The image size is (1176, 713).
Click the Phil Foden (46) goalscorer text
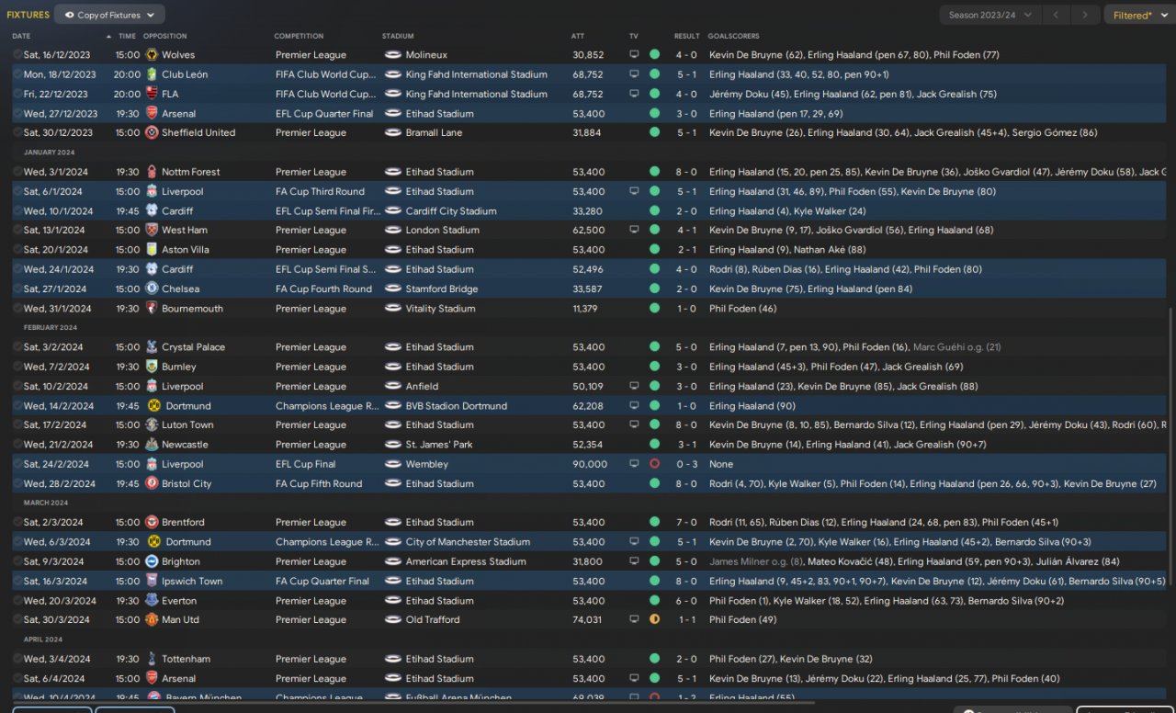click(742, 309)
